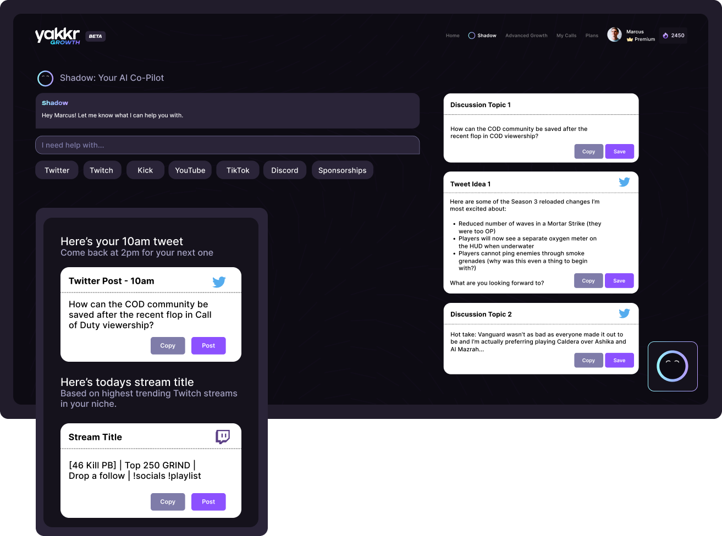Image resolution: width=722 pixels, height=536 pixels.
Task: Click Twitter bird icon on Discussion Topic 2
Action: (624, 313)
